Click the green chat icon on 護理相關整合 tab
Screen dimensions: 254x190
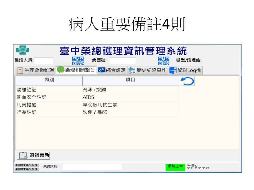pyautogui.click(x=61, y=70)
